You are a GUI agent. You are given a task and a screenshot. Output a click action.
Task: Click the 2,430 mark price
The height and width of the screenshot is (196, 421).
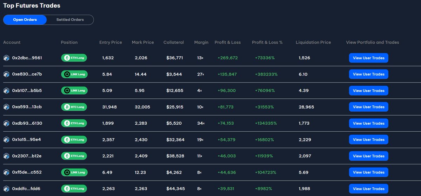pos(141,139)
